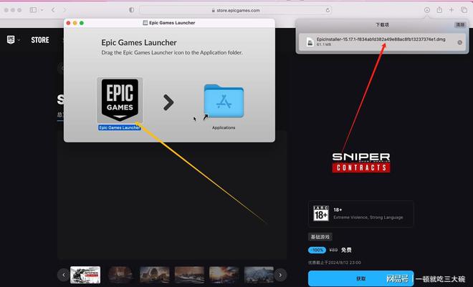
Task: Open a new tab with the plus icon
Action: [451, 10]
